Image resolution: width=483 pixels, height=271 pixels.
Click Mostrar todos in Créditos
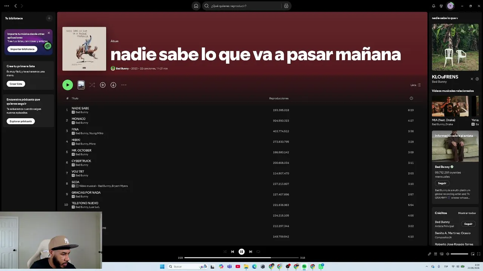click(x=467, y=213)
